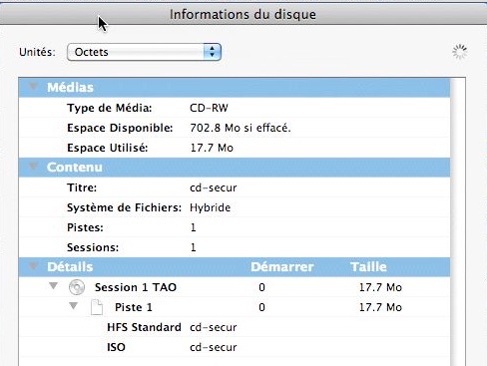The width and height of the screenshot is (487, 366).
Task: Click the Informations du disque title bar
Action: [243, 14]
